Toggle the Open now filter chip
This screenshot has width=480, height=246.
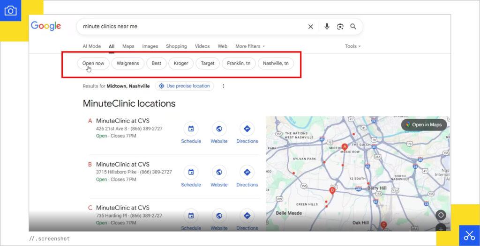pyautogui.click(x=93, y=63)
